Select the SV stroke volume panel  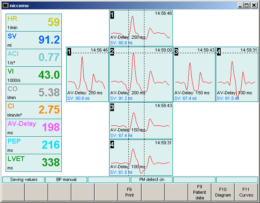click(x=34, y=40)
